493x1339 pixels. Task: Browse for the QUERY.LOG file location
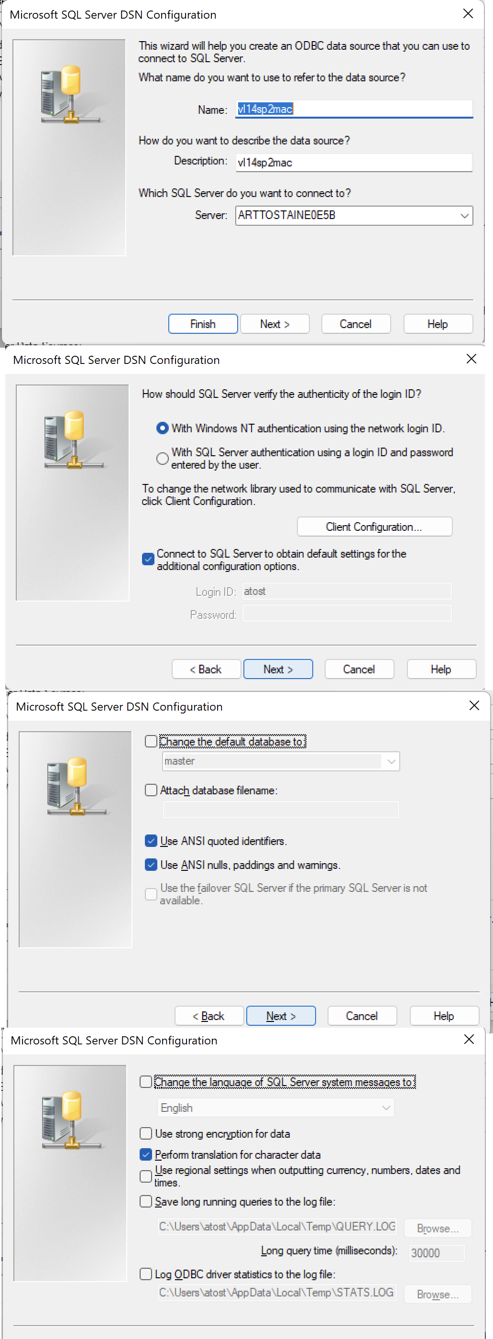438,1228
